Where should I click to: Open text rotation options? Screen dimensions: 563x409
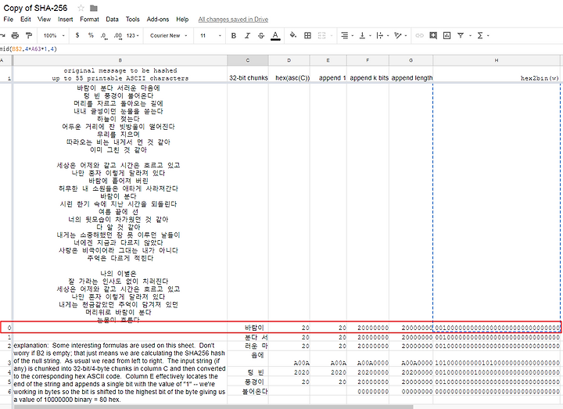[400, 35]
